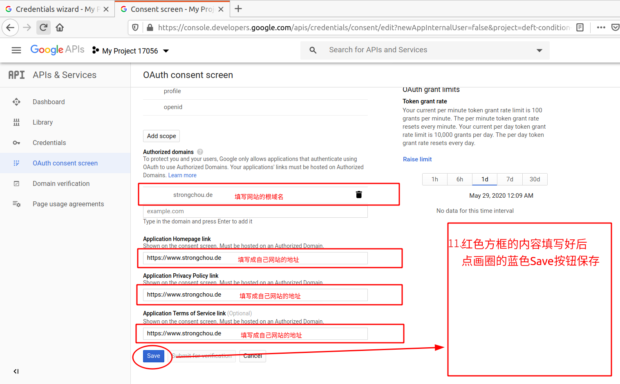This screenshot has height=384, width=620.
Task: Save the page to Pocket
Action: click(x=615, y=28)
